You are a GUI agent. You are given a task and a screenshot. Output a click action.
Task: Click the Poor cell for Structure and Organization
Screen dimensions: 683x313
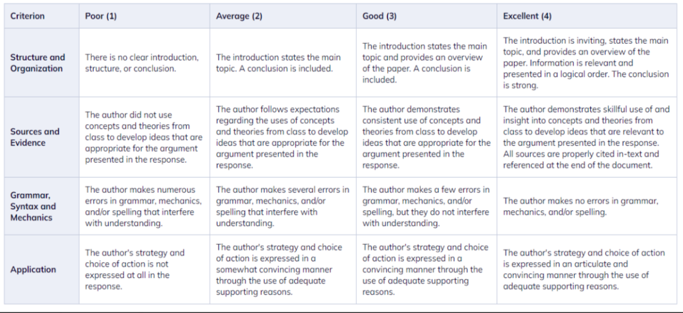click(145, 62)
